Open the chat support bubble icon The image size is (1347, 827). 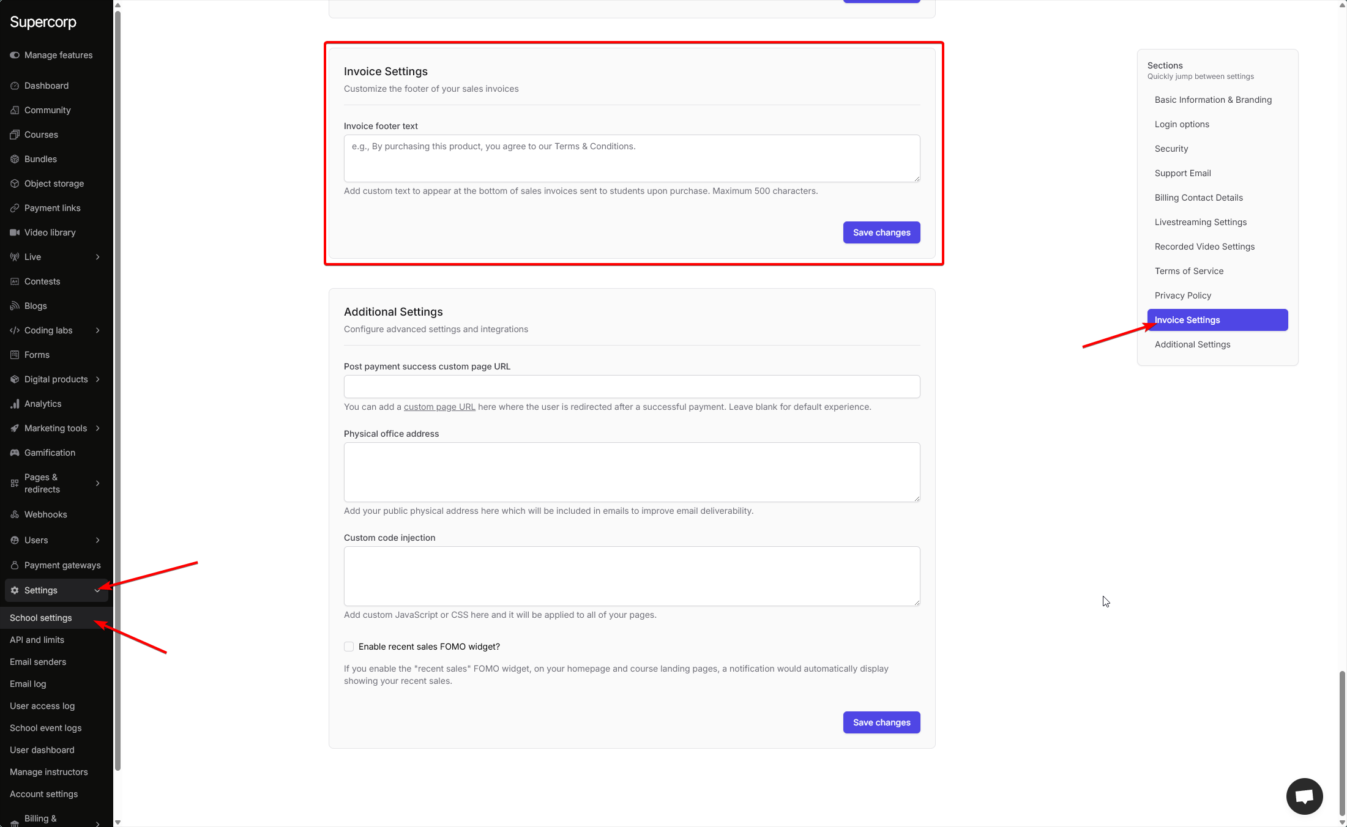(x=1304, y=796)
